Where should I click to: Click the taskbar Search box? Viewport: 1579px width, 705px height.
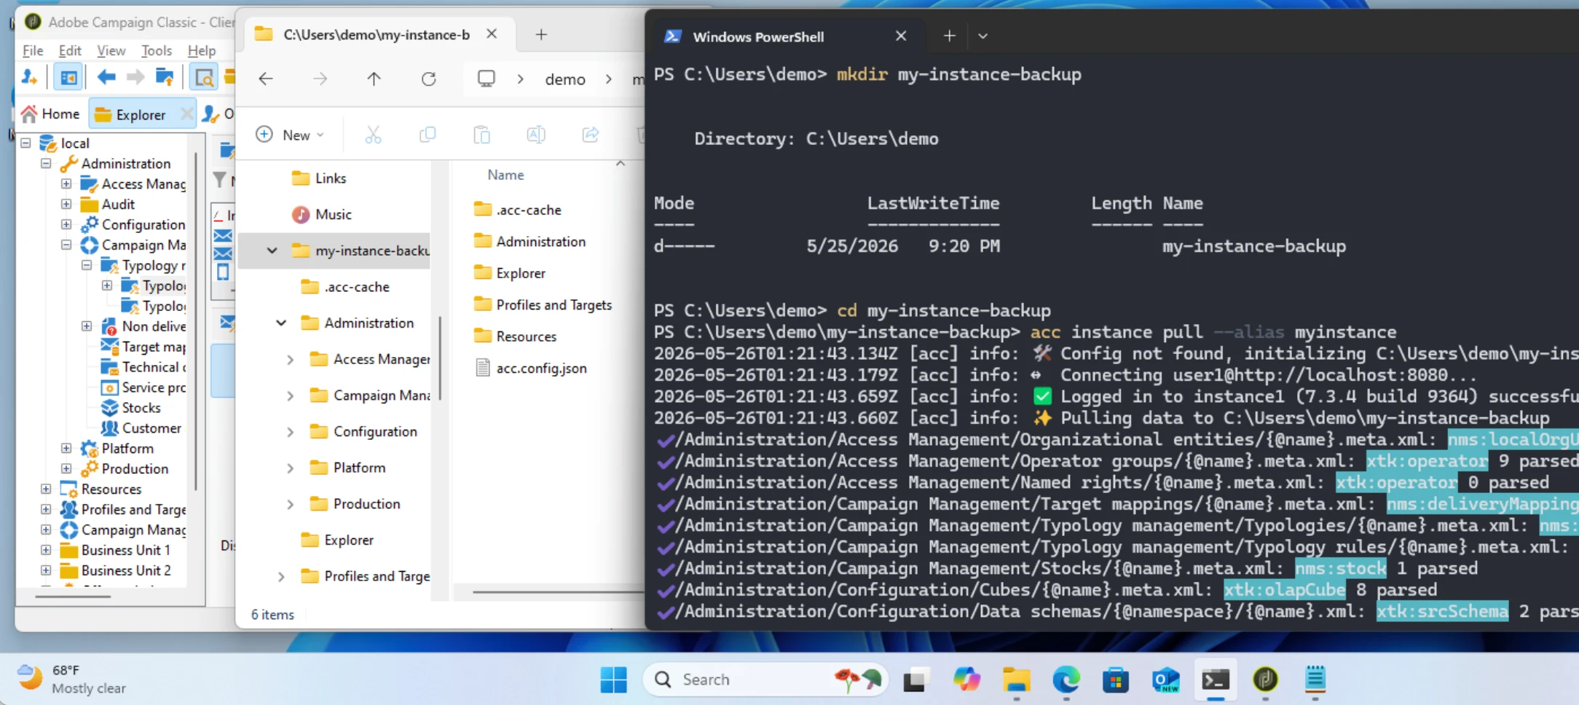click(x=765, y=680)
